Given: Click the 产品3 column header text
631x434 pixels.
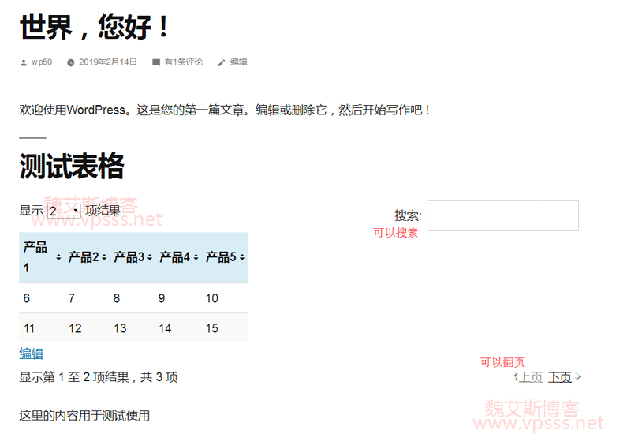Looking at the screenshot, I should [129, 257].
